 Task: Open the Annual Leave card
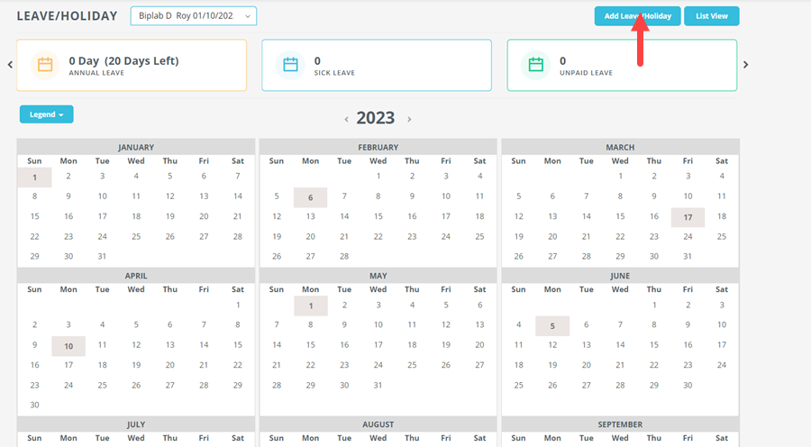pos(132,65)
